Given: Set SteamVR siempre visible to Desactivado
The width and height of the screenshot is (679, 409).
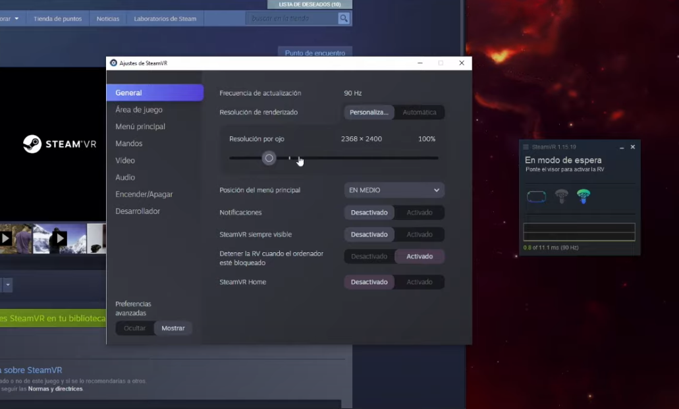Looking at the screenshot, I should (x=369, y=234).
